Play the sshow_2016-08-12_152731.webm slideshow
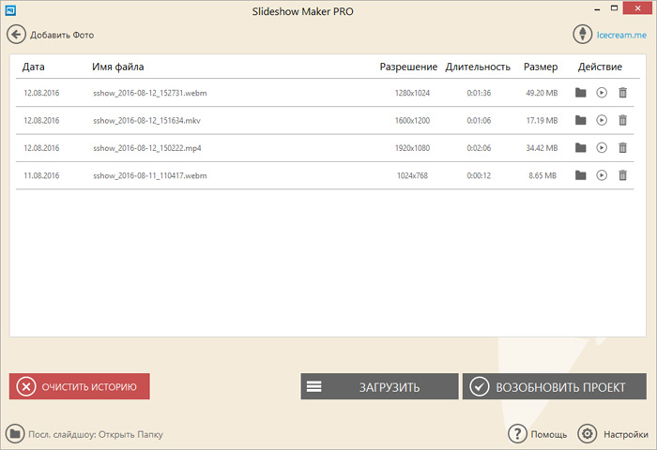The width and height of the screenshot is (657, 450). click(x=602, y=93)
